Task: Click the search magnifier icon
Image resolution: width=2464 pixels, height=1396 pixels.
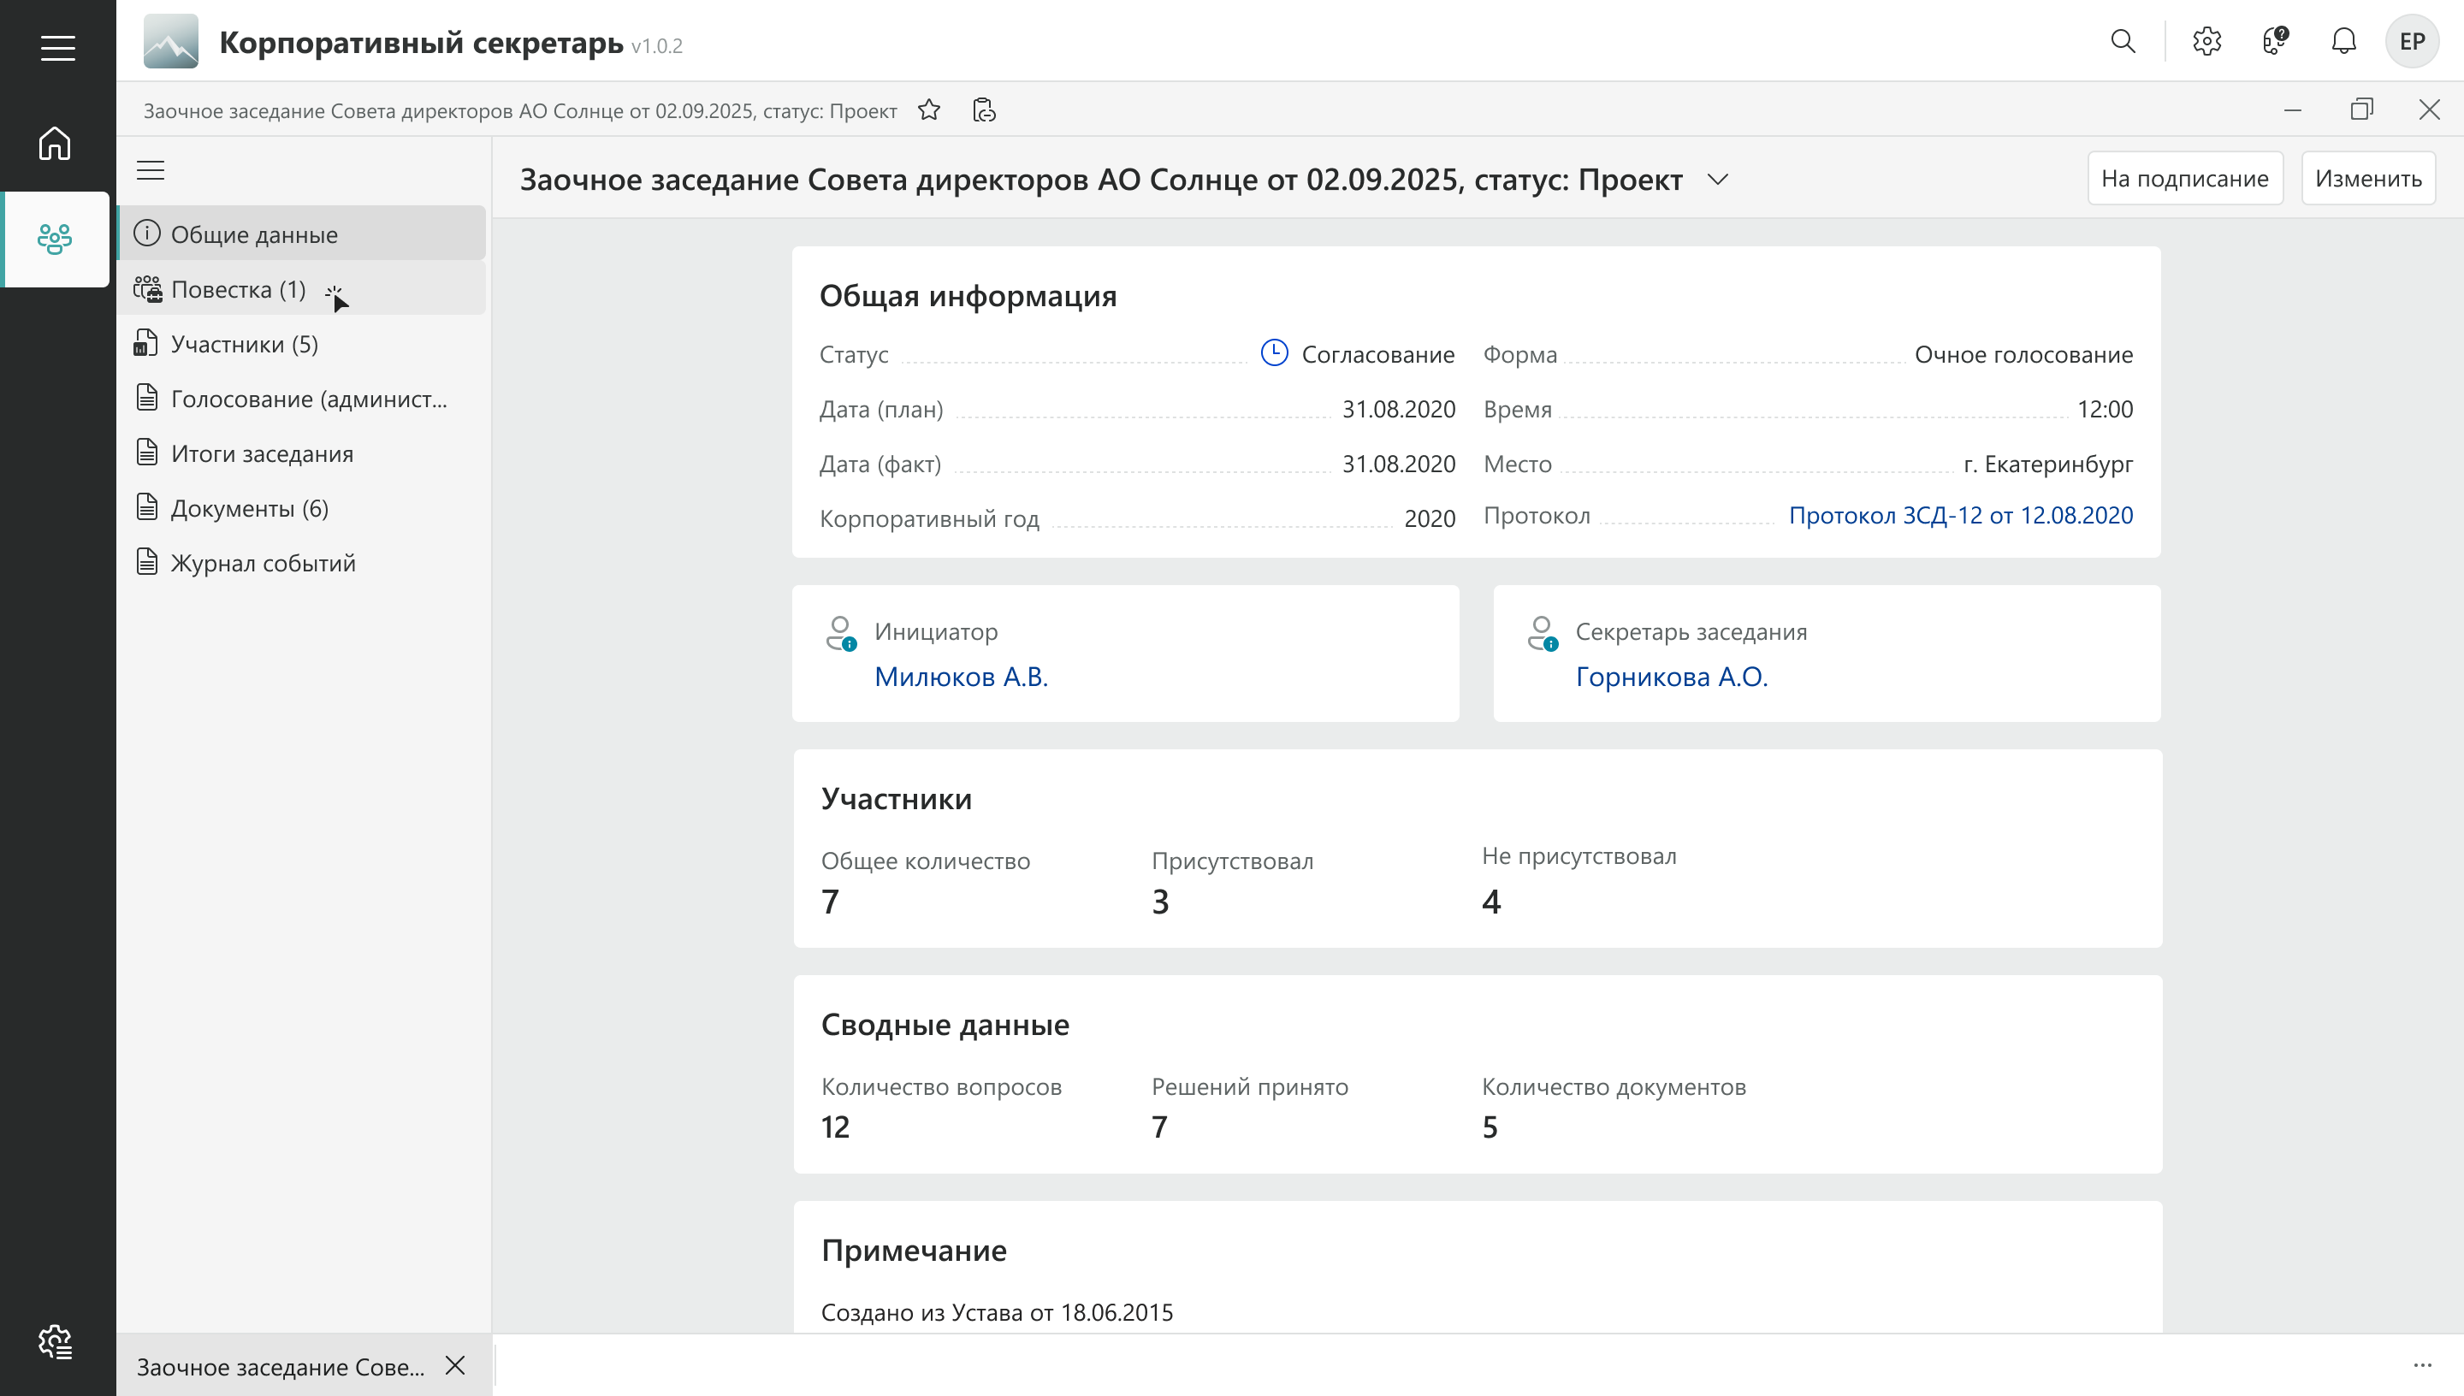Action: [2123, 41]
